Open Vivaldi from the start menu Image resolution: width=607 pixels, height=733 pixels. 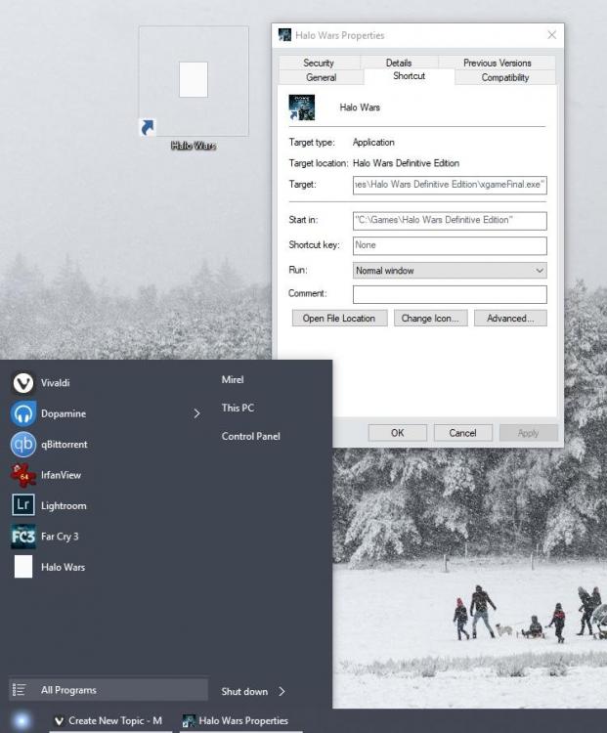pyautogui.click(x=55, y=383)
